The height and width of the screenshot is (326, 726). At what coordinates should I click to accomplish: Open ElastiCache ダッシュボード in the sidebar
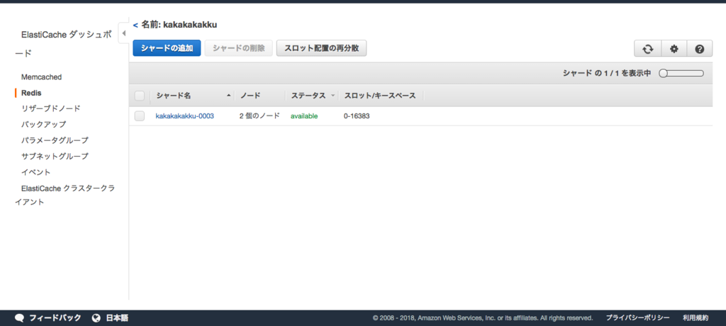[63, 44]
